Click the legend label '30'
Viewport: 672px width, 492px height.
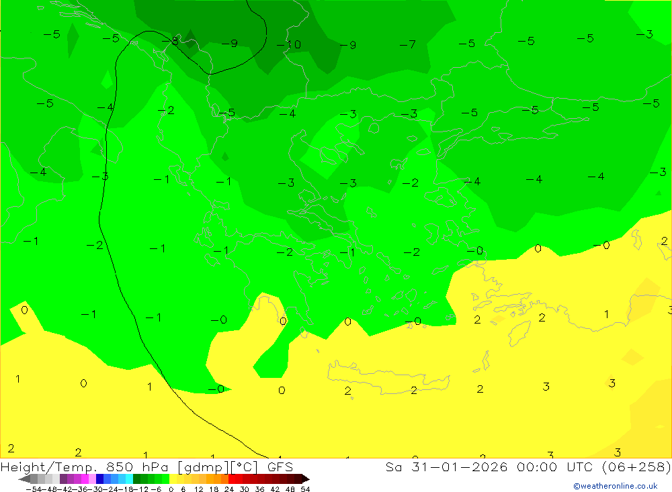245,489
